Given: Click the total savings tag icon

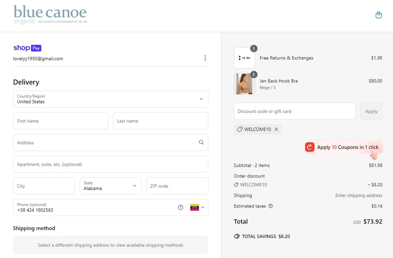Looking at the screenshot, I should click(x=237, y=236).
